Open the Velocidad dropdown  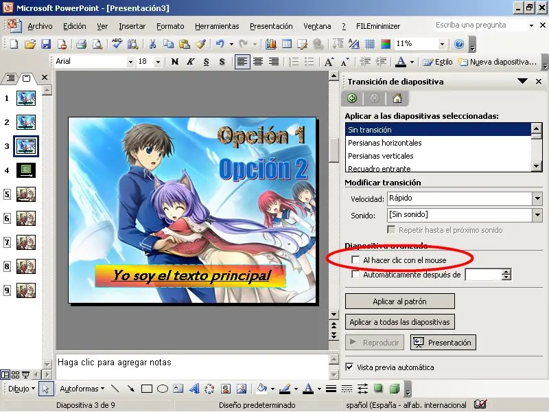[x=536, y=198]
